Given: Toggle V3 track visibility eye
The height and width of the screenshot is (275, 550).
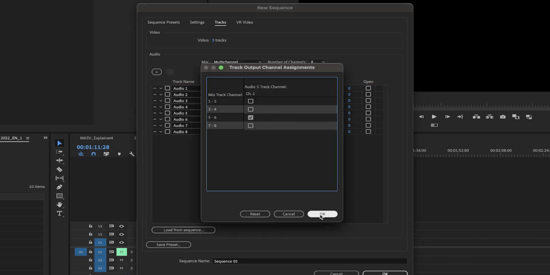Looking at the screenshot, I should pos(121,226).
